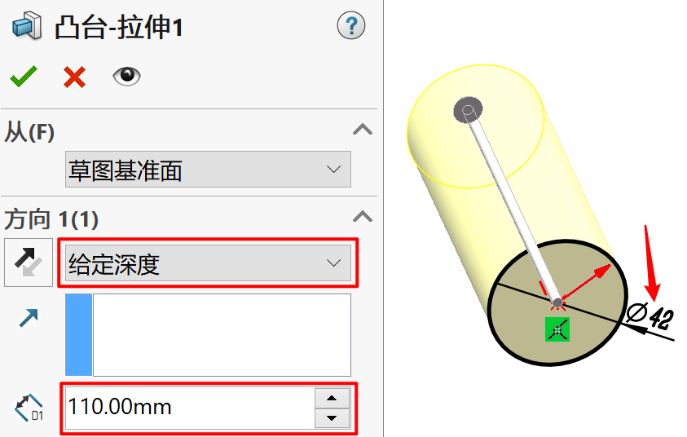The image size is (687, 437).
Task: Collapse the 方向 1(1) section
Action: coord(363,217)
